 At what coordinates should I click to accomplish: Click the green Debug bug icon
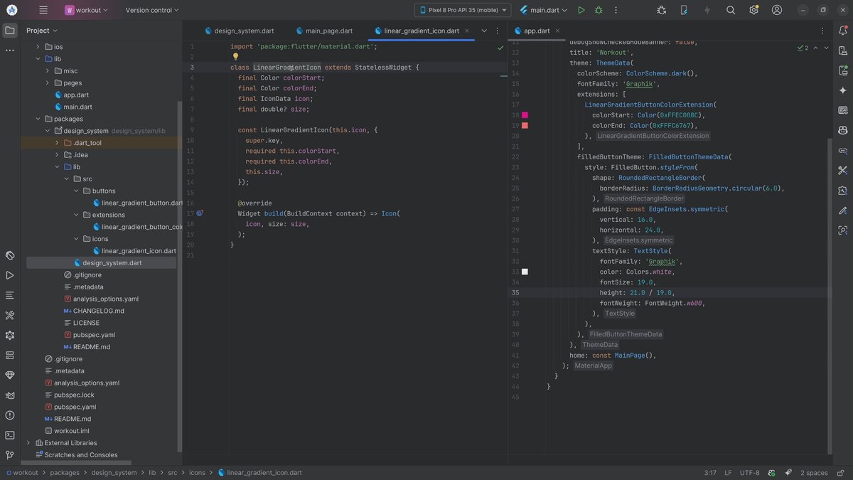(599, 10)
